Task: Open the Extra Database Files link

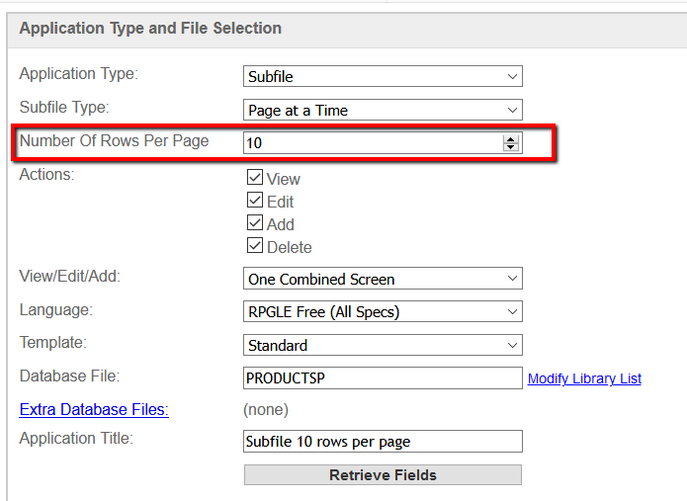Action: 94,409
